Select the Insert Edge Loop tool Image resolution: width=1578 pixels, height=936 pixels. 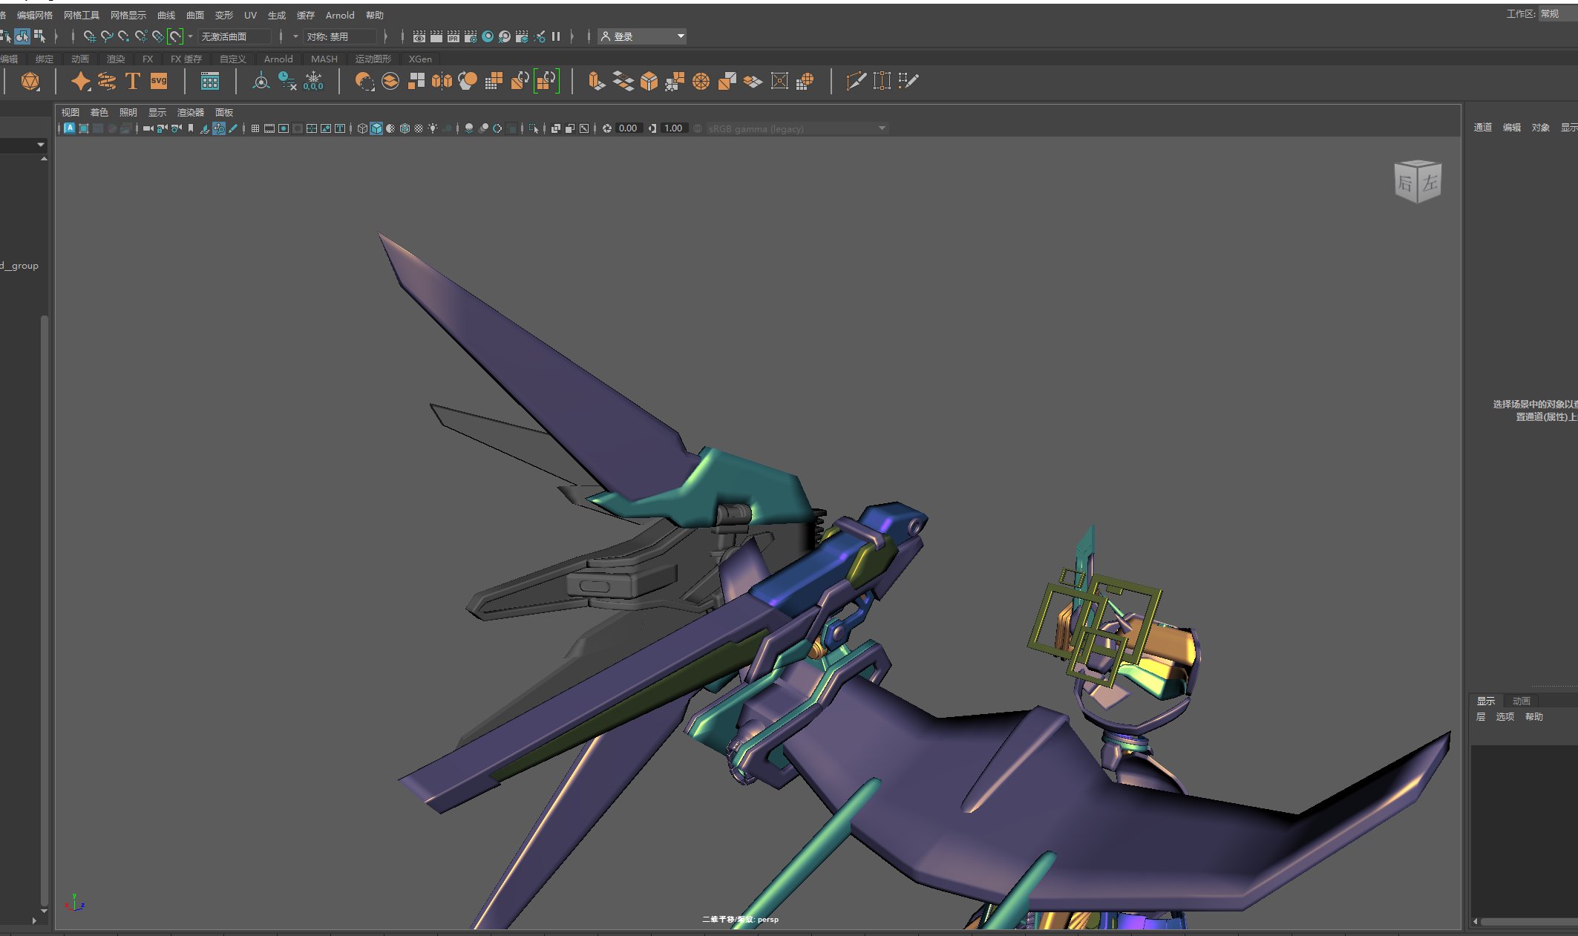[882, 82]
